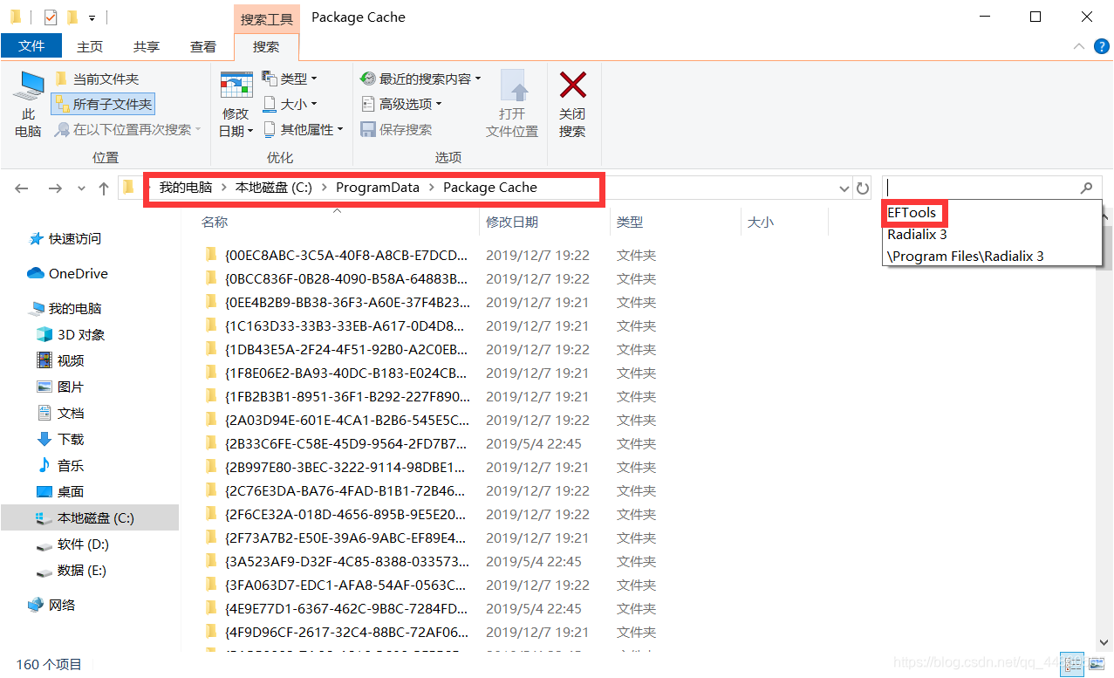
Task: Open Date modified filter dropdown
Action: [x=236, y=105]
